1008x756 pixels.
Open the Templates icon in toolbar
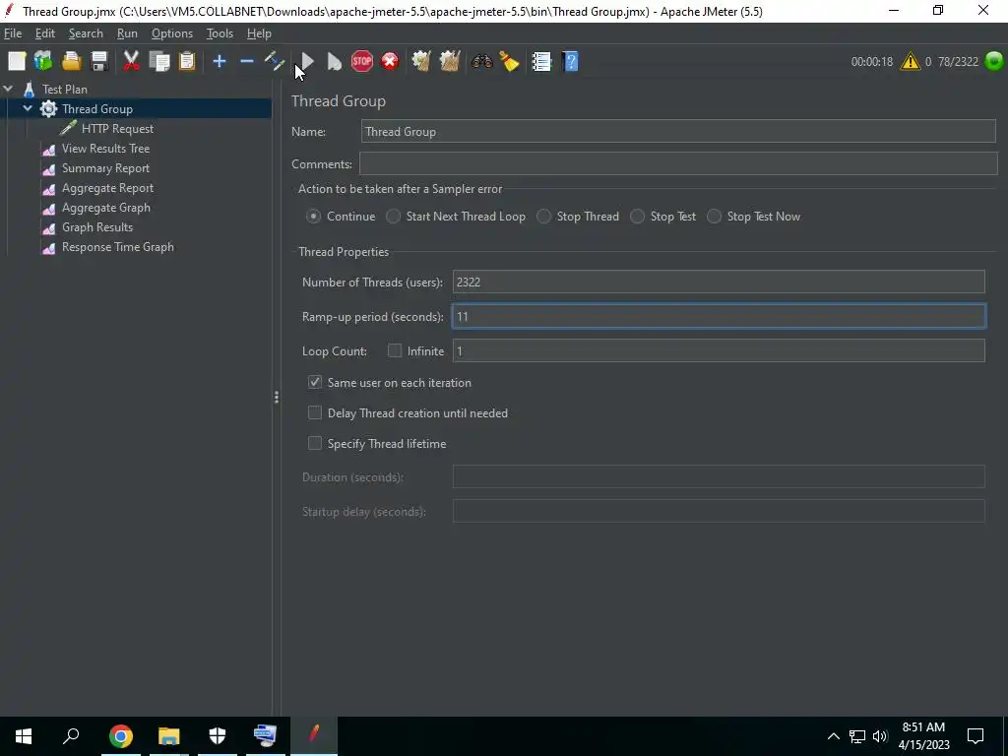point(43,61)
